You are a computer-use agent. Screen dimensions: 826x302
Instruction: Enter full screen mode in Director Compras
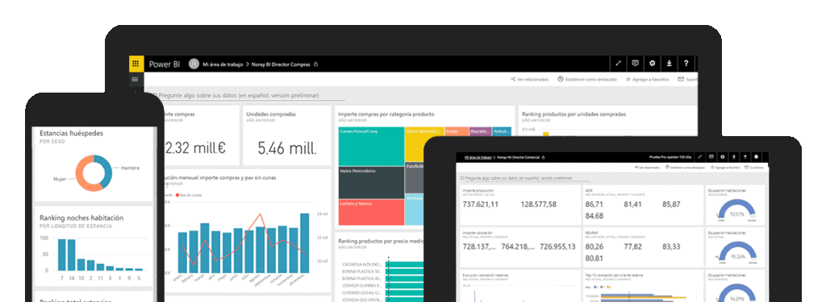point(619,64)
